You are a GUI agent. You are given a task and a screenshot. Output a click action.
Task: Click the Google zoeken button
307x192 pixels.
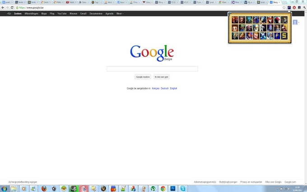tap(143, 77)
